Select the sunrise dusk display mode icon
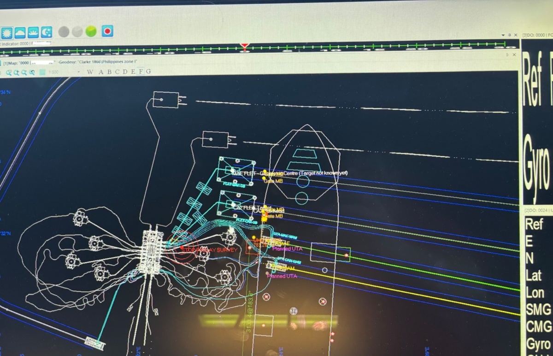 (33, 32)
